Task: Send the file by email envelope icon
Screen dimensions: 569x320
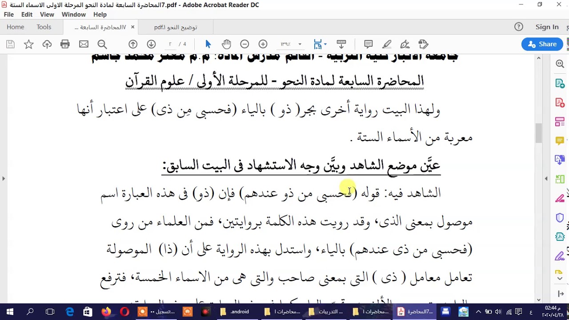Action: click(84, 44)
